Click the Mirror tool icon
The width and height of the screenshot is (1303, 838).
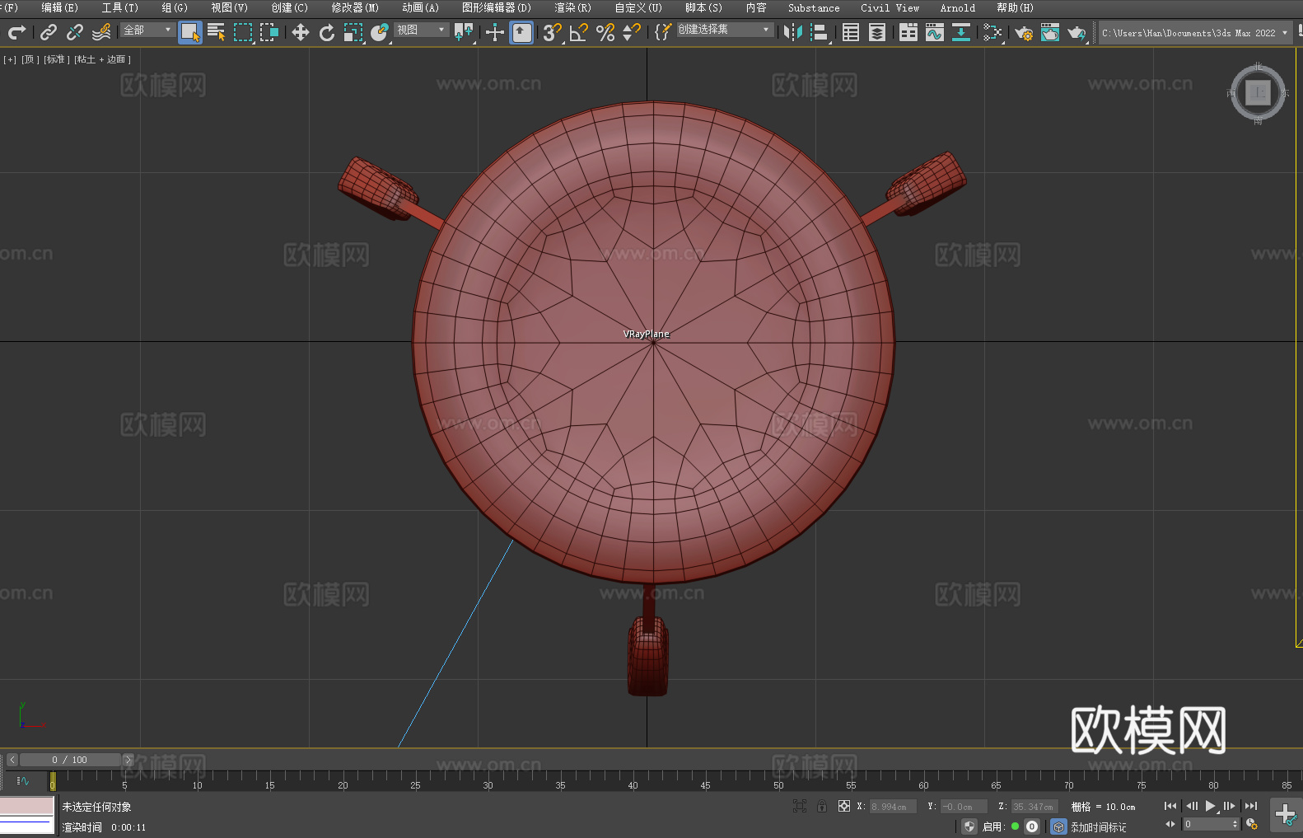click(x=793, y=32)
